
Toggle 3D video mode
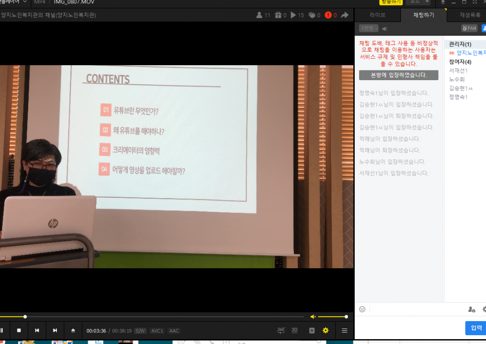[295, 330]
